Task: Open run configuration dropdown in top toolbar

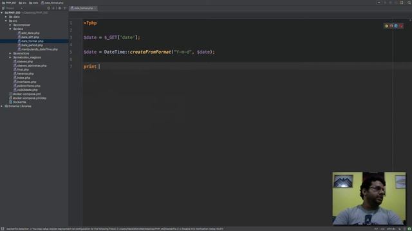Action: [x=379, y=3]
